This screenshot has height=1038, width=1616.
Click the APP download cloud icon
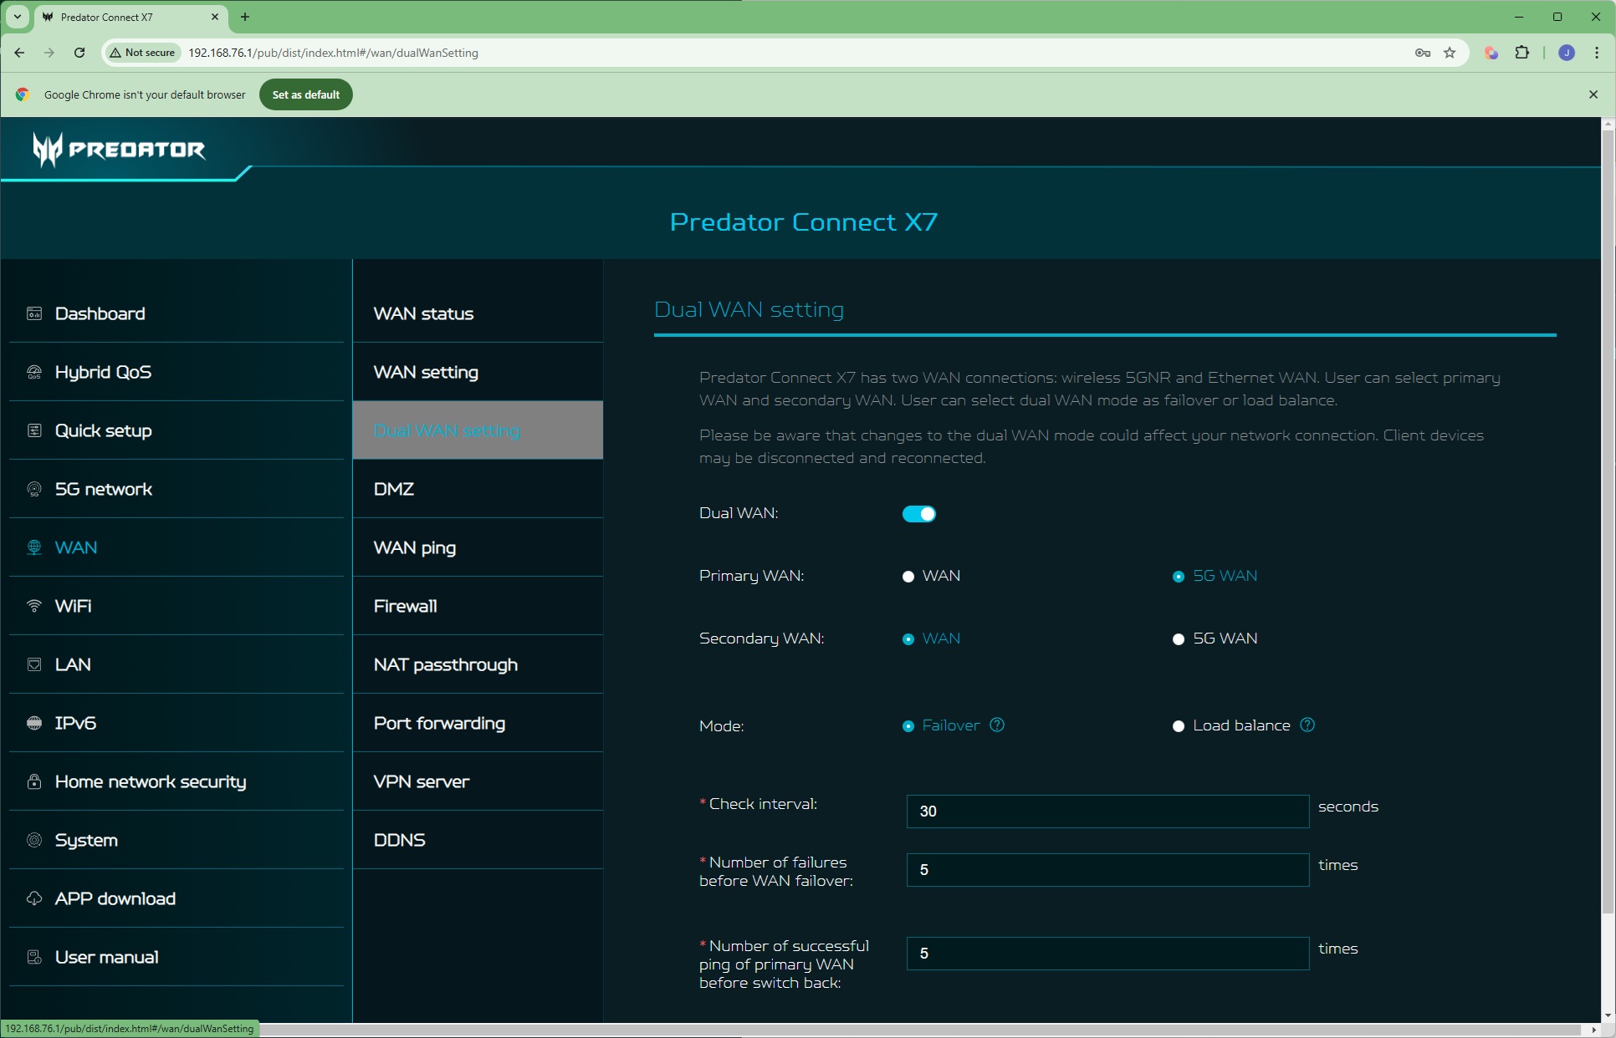[x=34, y=898]
